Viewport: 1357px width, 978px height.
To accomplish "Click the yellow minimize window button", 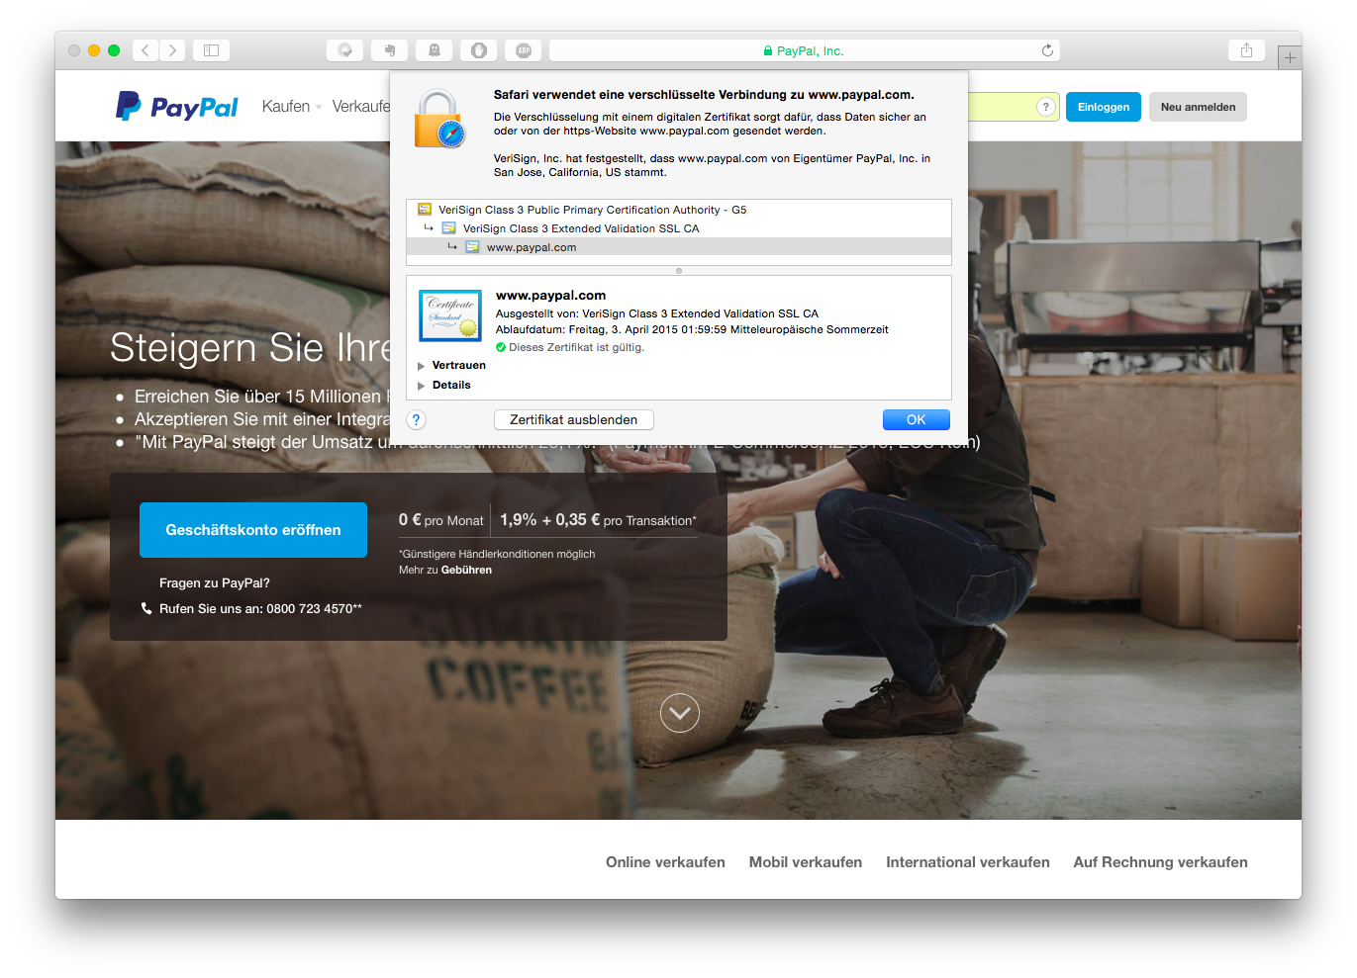I will (x=94, y=50).
